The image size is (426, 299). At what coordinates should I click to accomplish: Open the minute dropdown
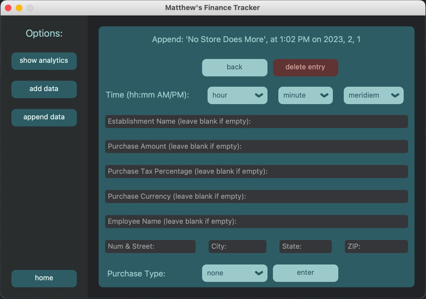[305, 95]
